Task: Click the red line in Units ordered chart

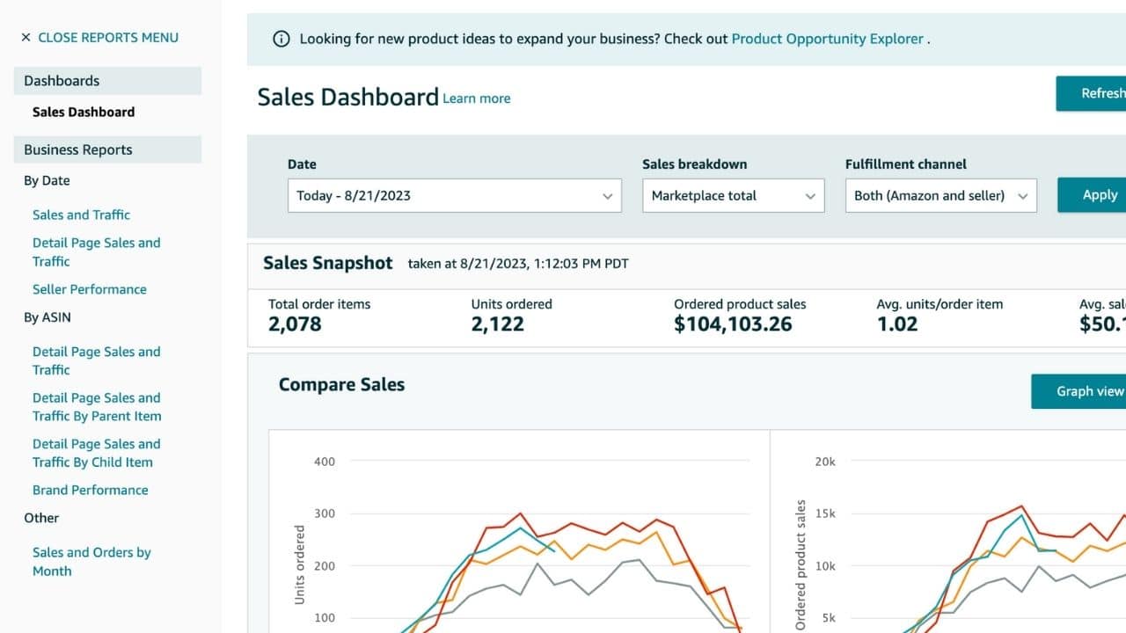Action: pos(520,513)
